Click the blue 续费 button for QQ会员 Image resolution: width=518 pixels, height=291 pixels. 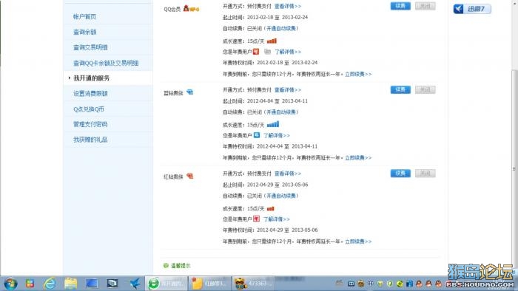click(400, 6)
